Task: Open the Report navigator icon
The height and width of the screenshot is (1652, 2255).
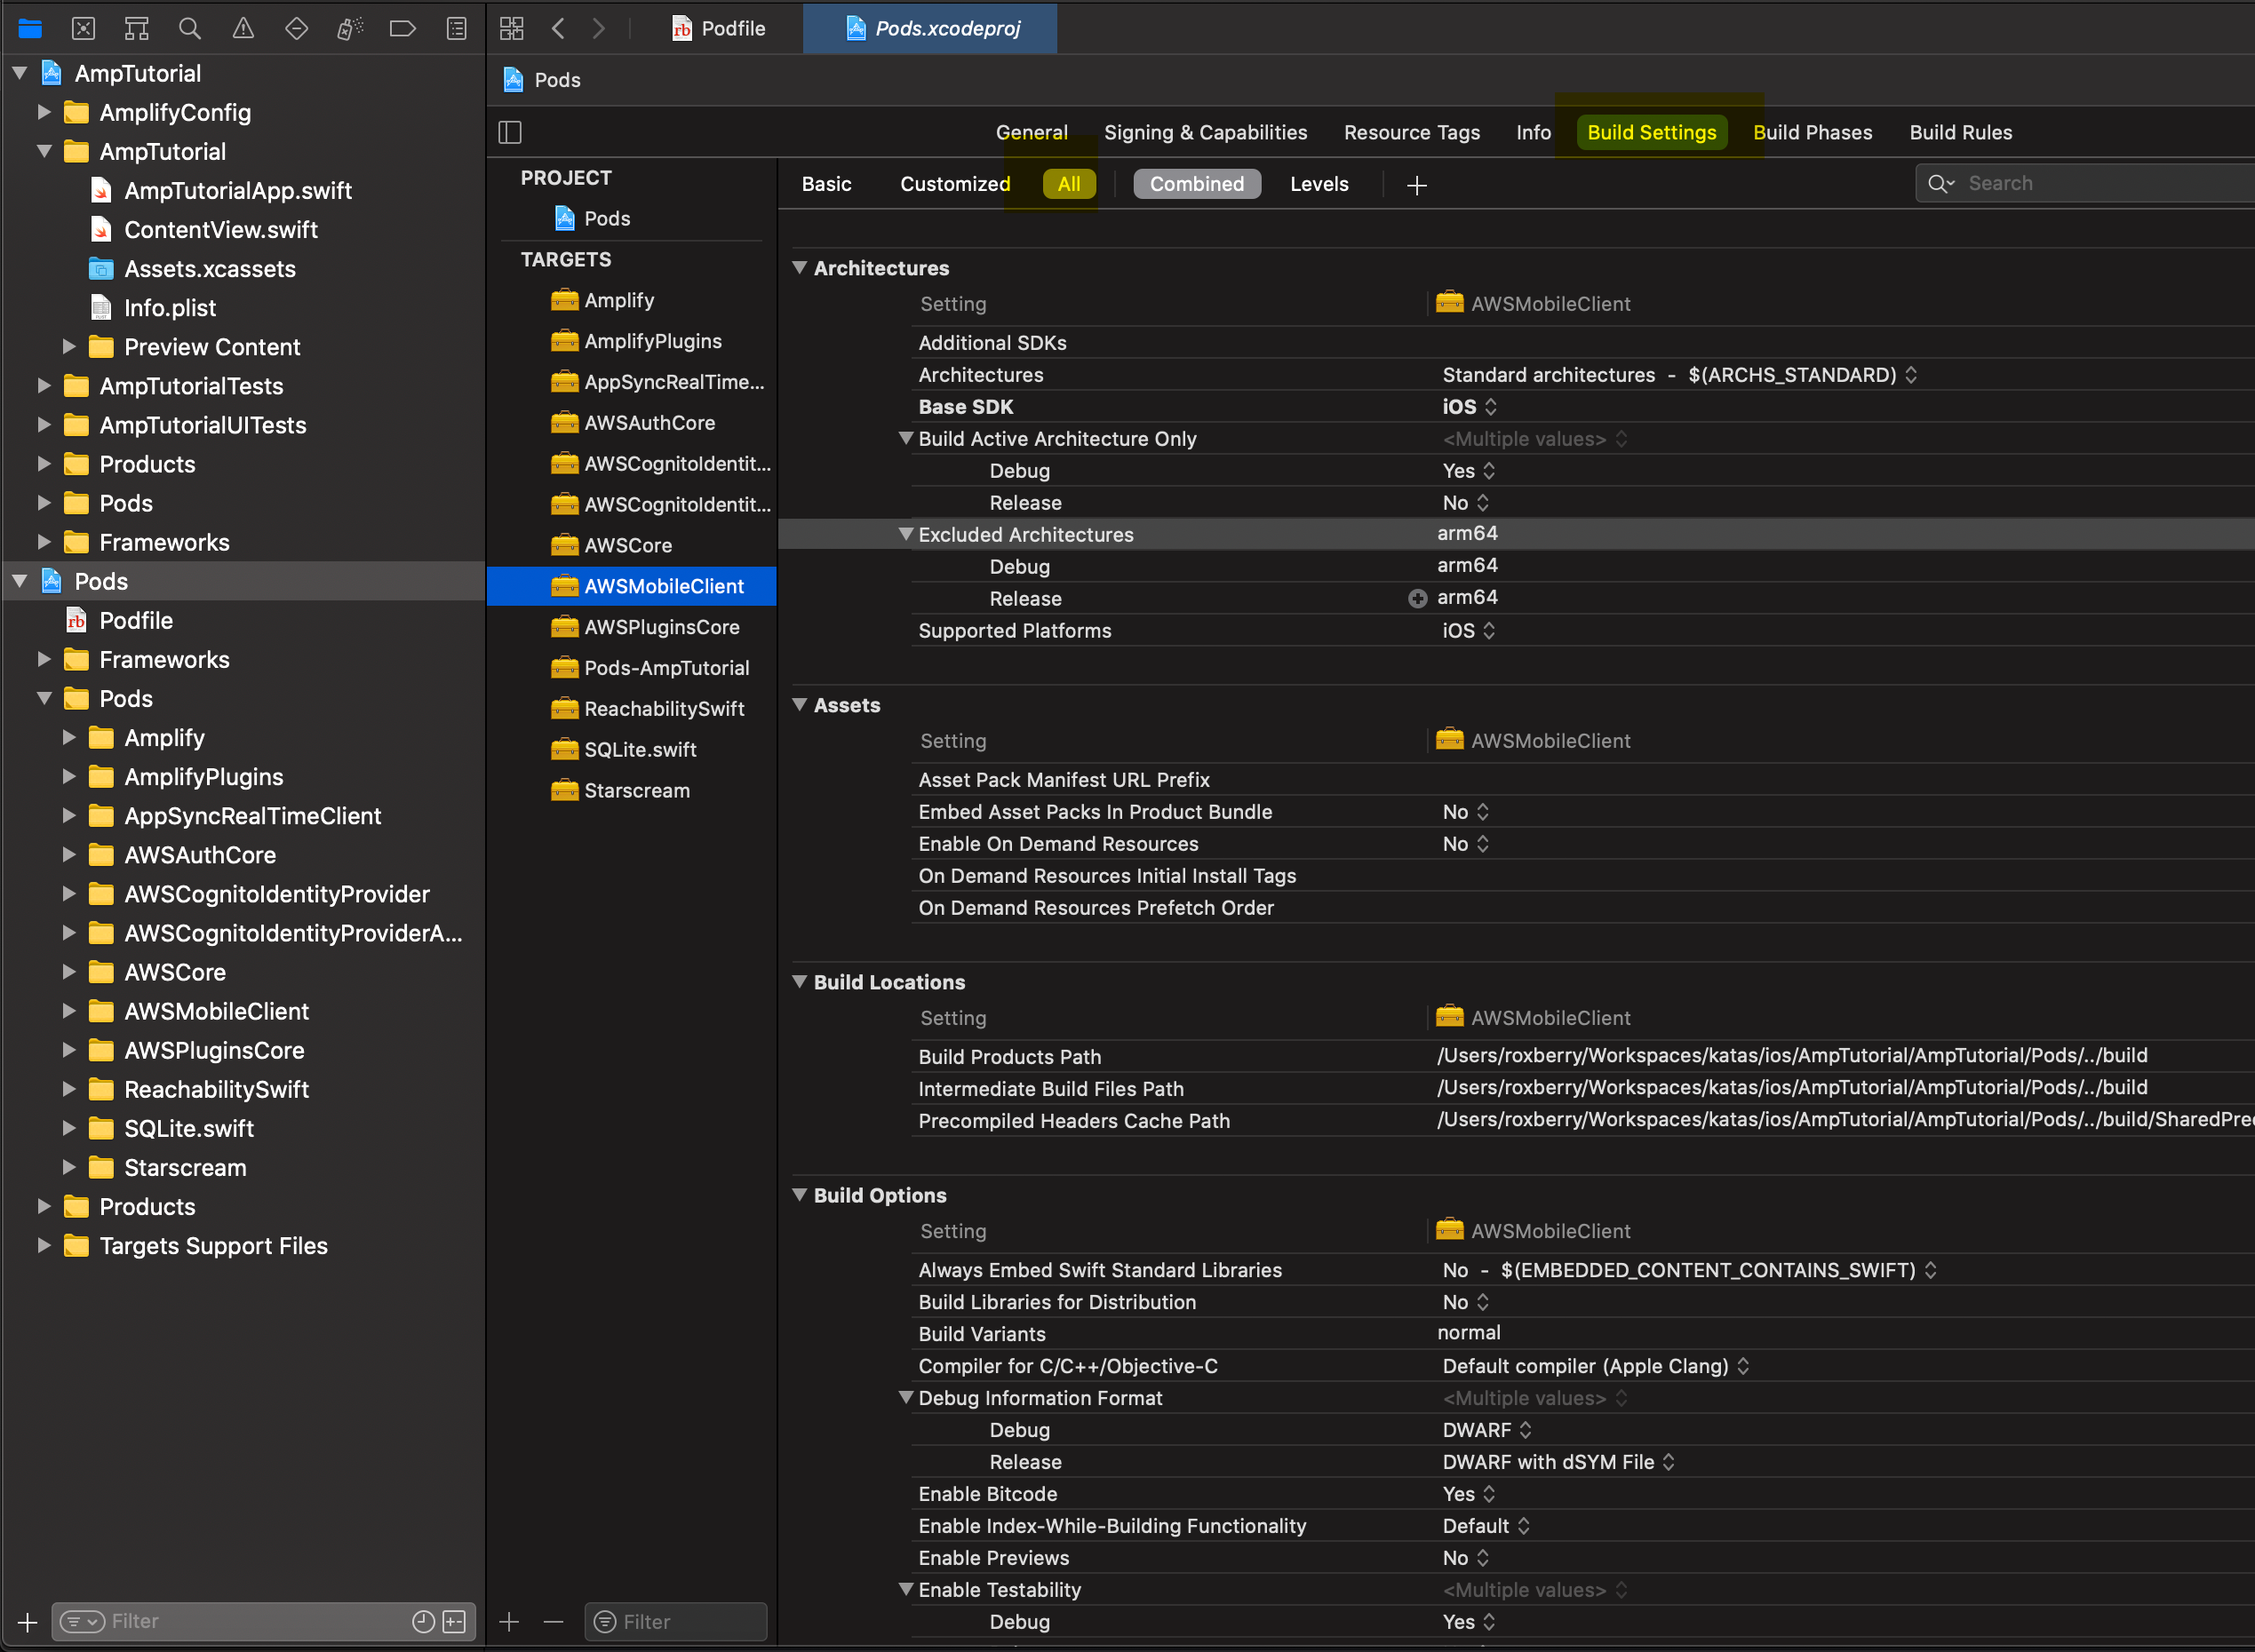Action: click(456, 29)
